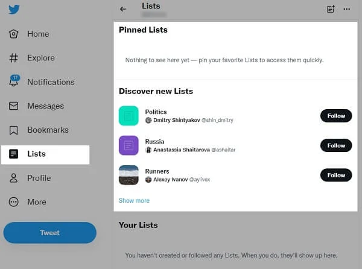Image resolution: width=362 pixels, height=269 pixels.
Task: Follow the Politics list
Action: click(x=335, y=116)
